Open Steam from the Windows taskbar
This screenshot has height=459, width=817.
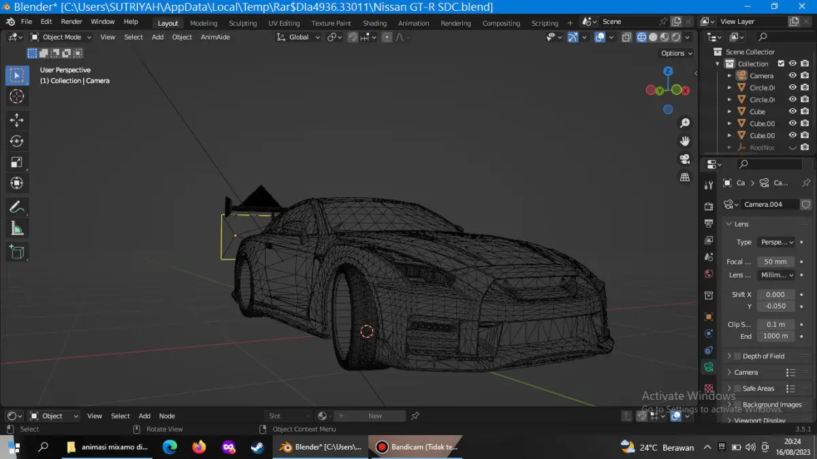(257, 447)
